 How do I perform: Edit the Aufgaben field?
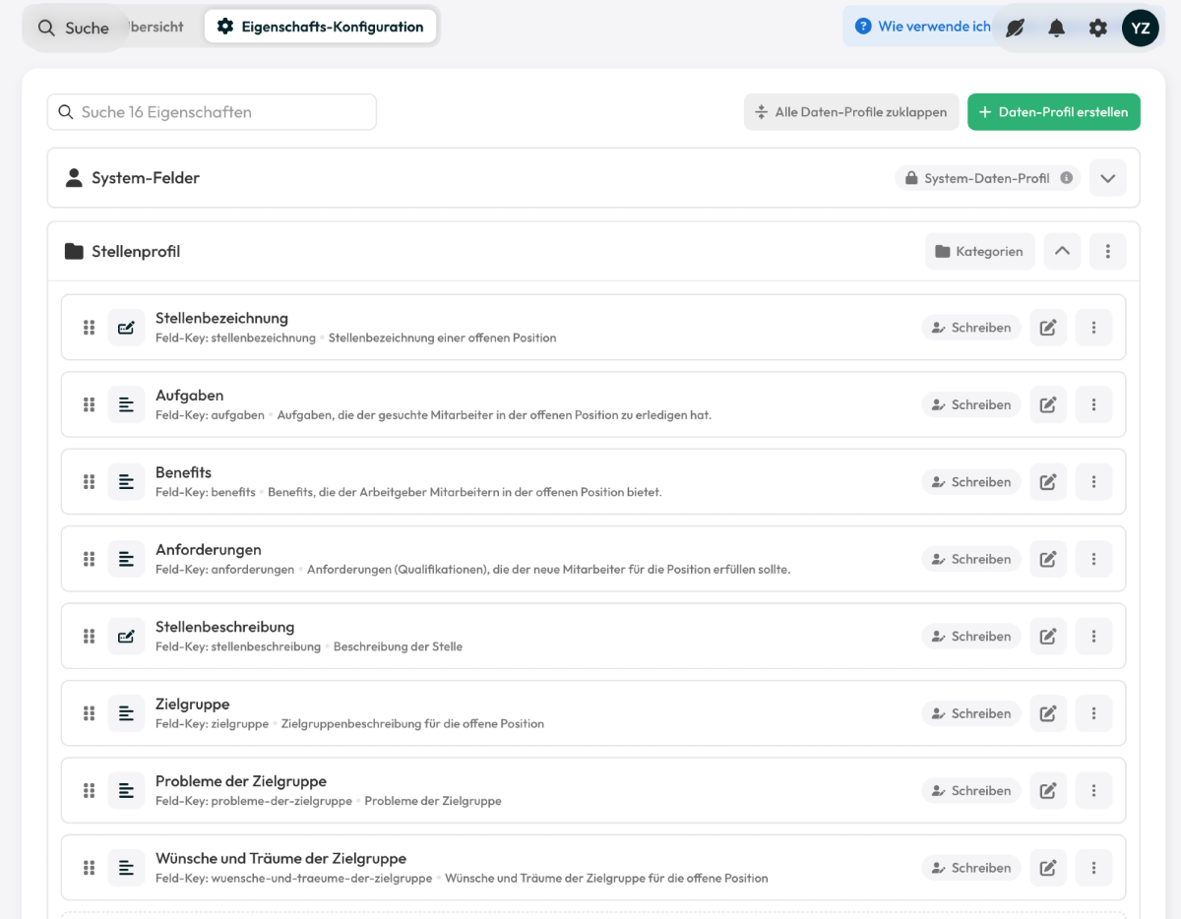click(1048, 404)
